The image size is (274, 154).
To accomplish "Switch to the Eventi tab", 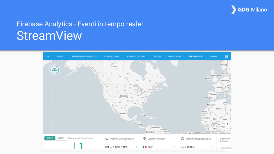I will point(60,56).
